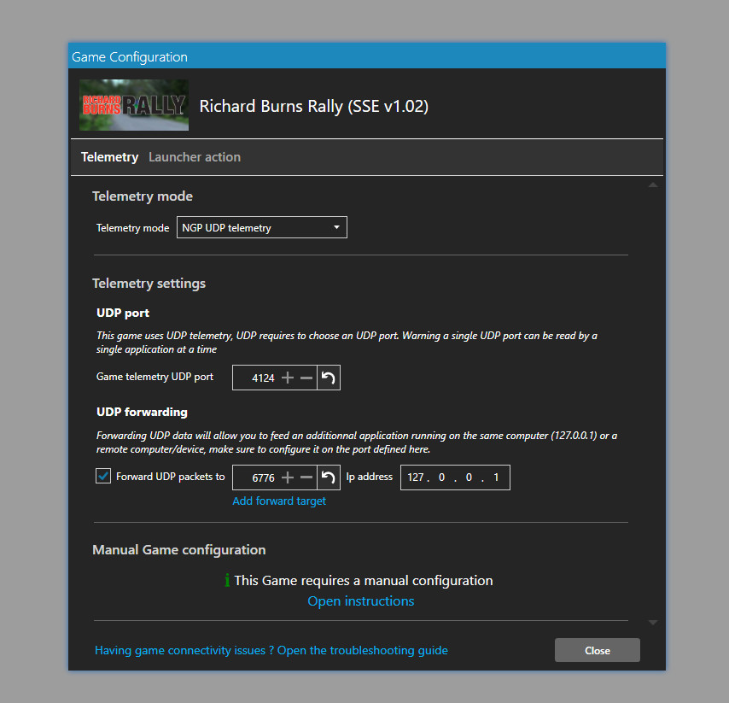The image size is (729, 703).
Task: Increase the forward UDP port 6776
Action: [x=288, y=477]
